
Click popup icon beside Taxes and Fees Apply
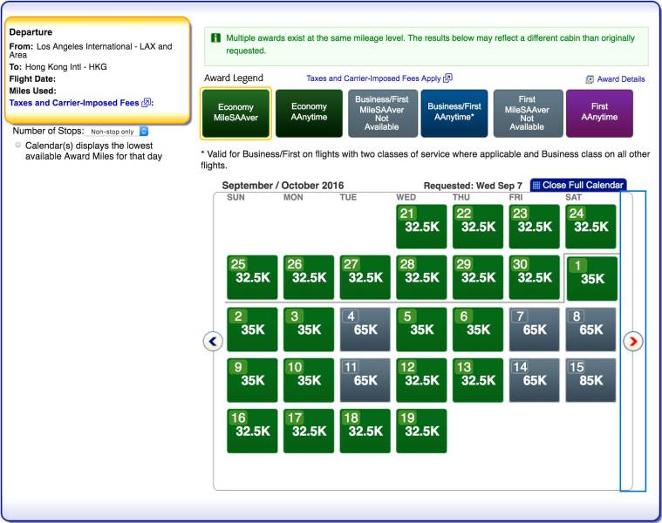point(447,78)
